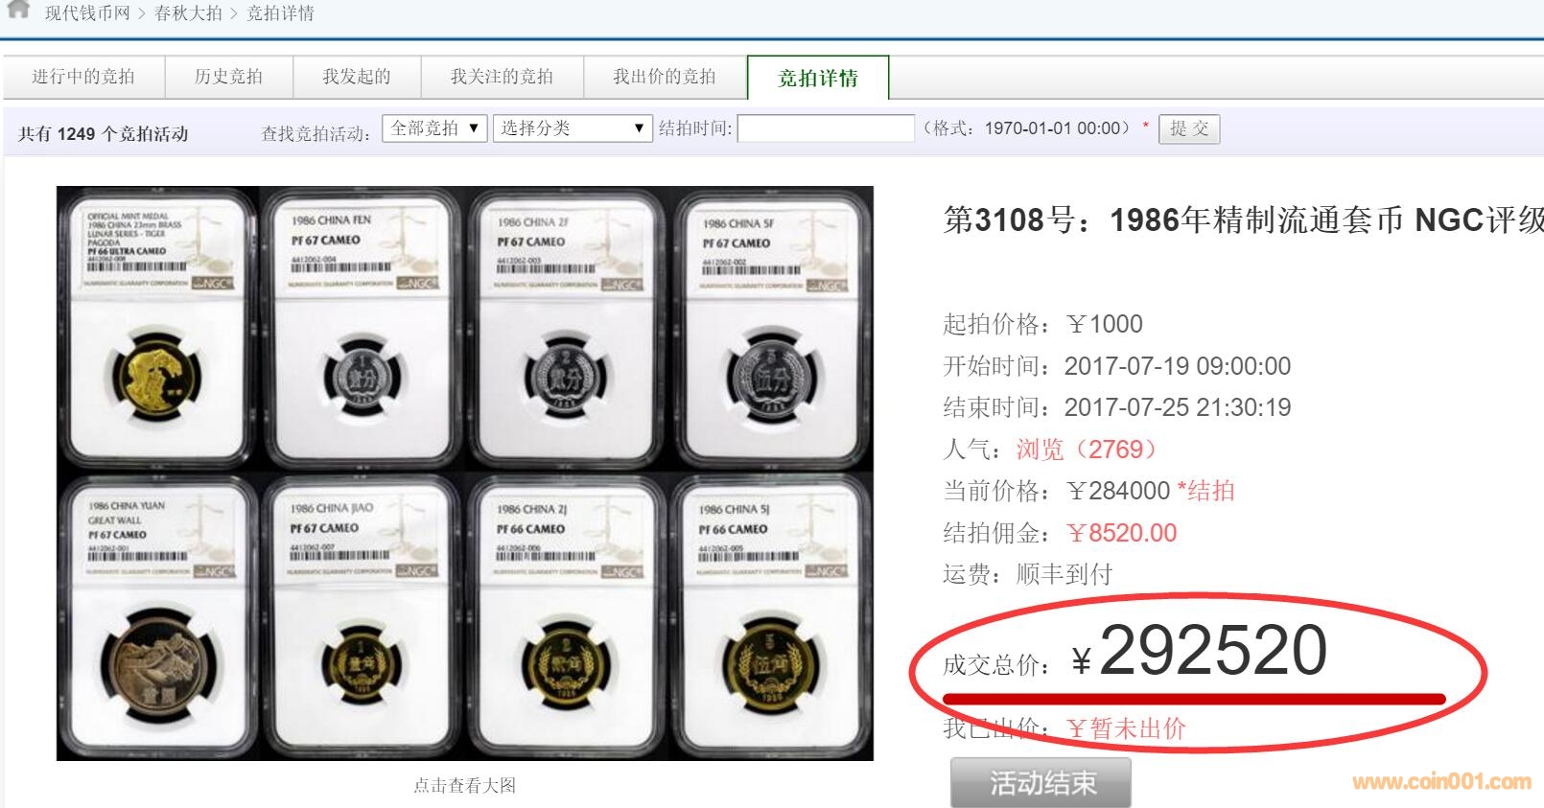Click the 1986 Great Wall yuan coin
This screenshot has height=808, width=1544.
[158, 664]
